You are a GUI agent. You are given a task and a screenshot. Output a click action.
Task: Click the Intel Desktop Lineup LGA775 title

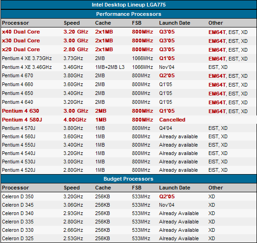129,5
